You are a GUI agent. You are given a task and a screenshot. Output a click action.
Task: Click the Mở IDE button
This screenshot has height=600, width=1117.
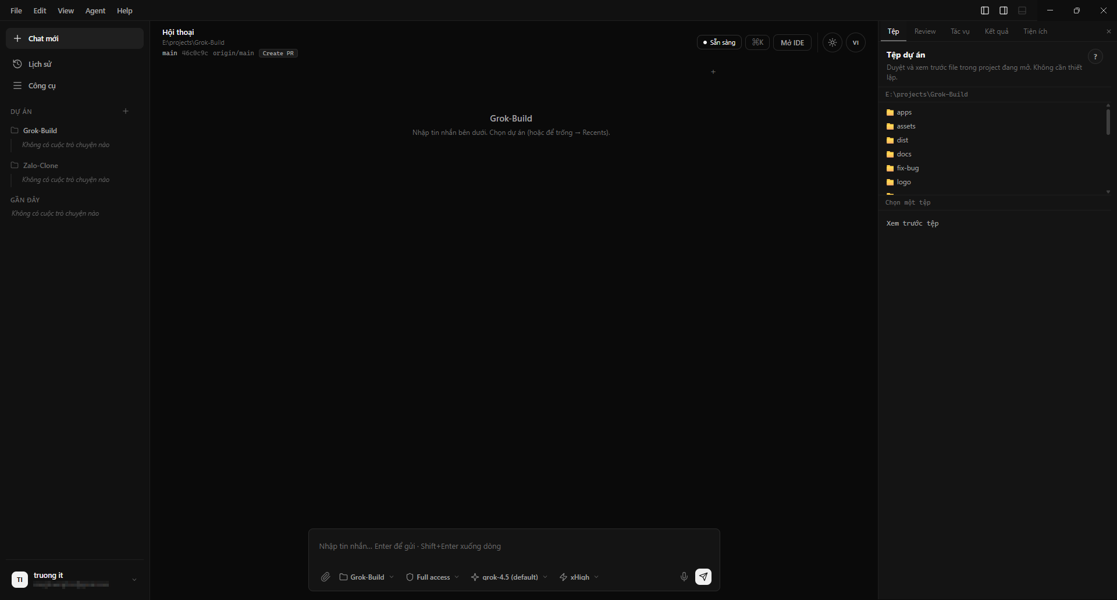(x=792, y=42)
